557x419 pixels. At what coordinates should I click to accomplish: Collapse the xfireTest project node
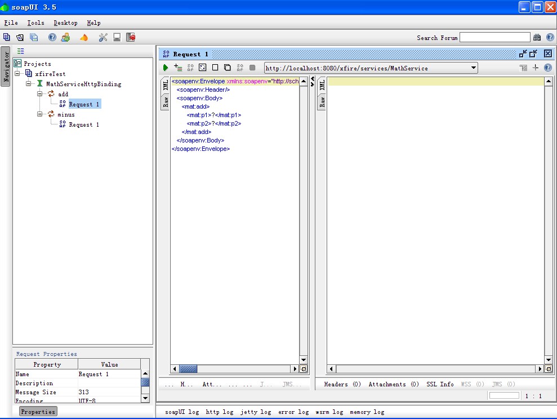17,74
